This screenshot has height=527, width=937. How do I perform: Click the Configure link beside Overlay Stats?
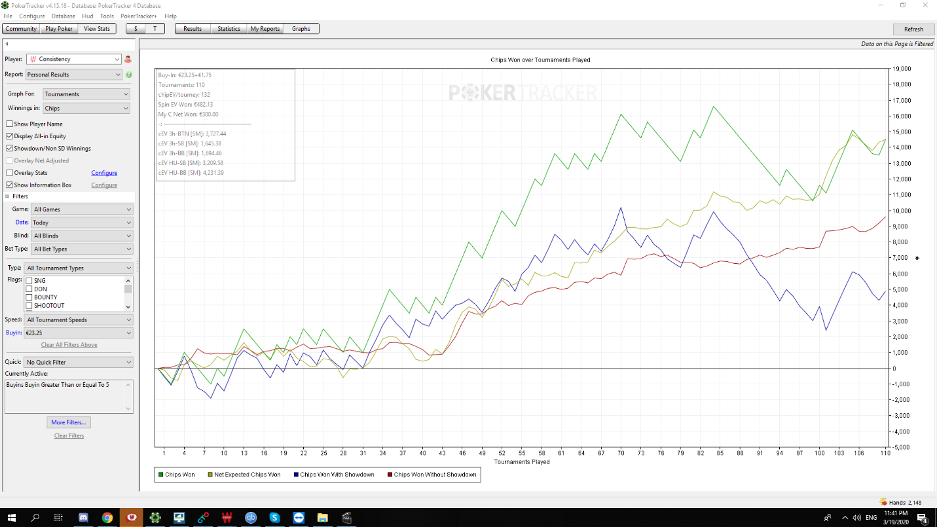104,173
